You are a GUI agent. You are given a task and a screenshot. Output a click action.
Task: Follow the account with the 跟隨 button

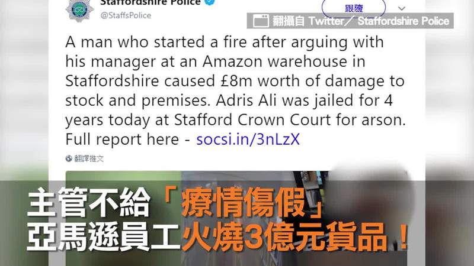pyautogui.click(x=354, y=8)
